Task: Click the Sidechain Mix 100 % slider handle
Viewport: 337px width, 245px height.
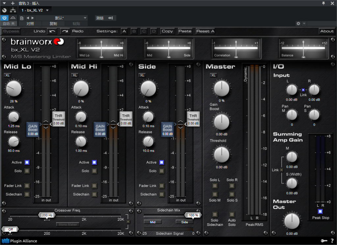Action: [193, 215]
